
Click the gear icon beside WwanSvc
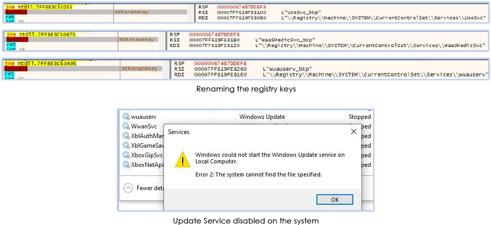click(126, 126)
